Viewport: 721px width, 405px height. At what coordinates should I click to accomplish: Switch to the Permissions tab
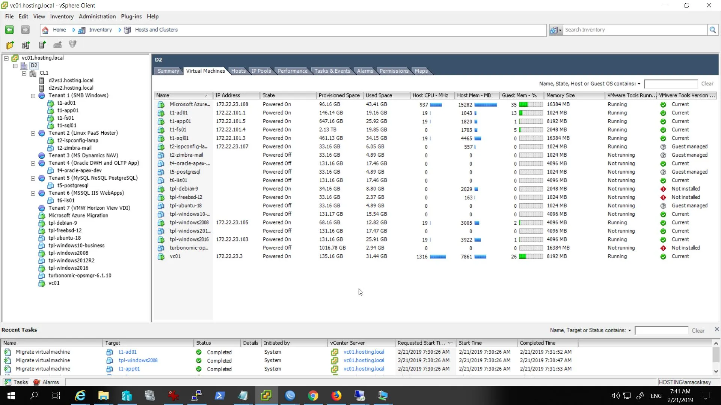coord(394,71)
